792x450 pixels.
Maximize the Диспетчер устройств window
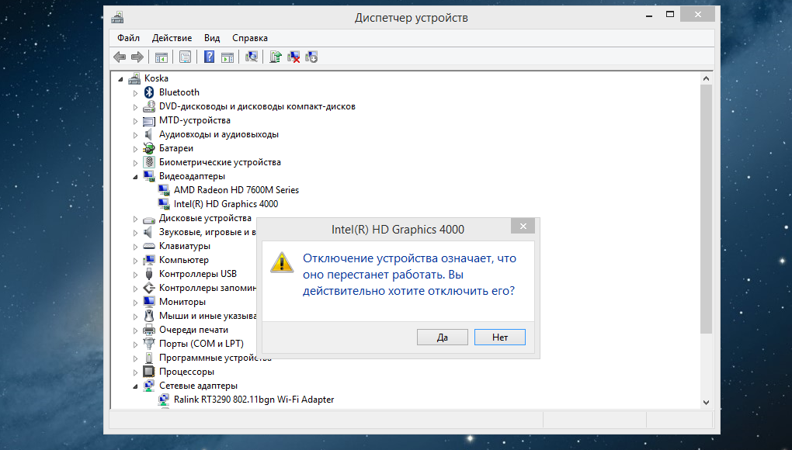pyautogui.click(x=670, y=15)
